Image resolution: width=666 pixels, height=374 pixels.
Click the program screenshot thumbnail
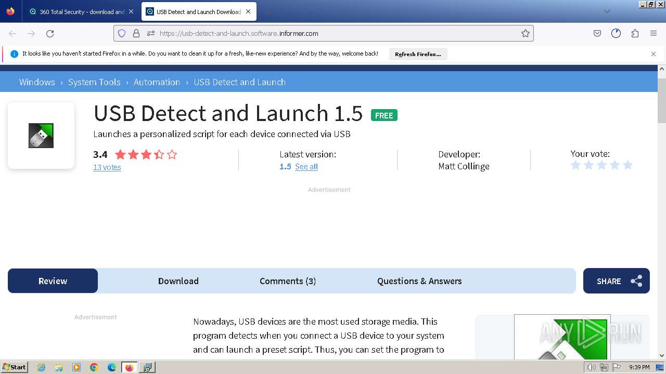click(562, 337)
